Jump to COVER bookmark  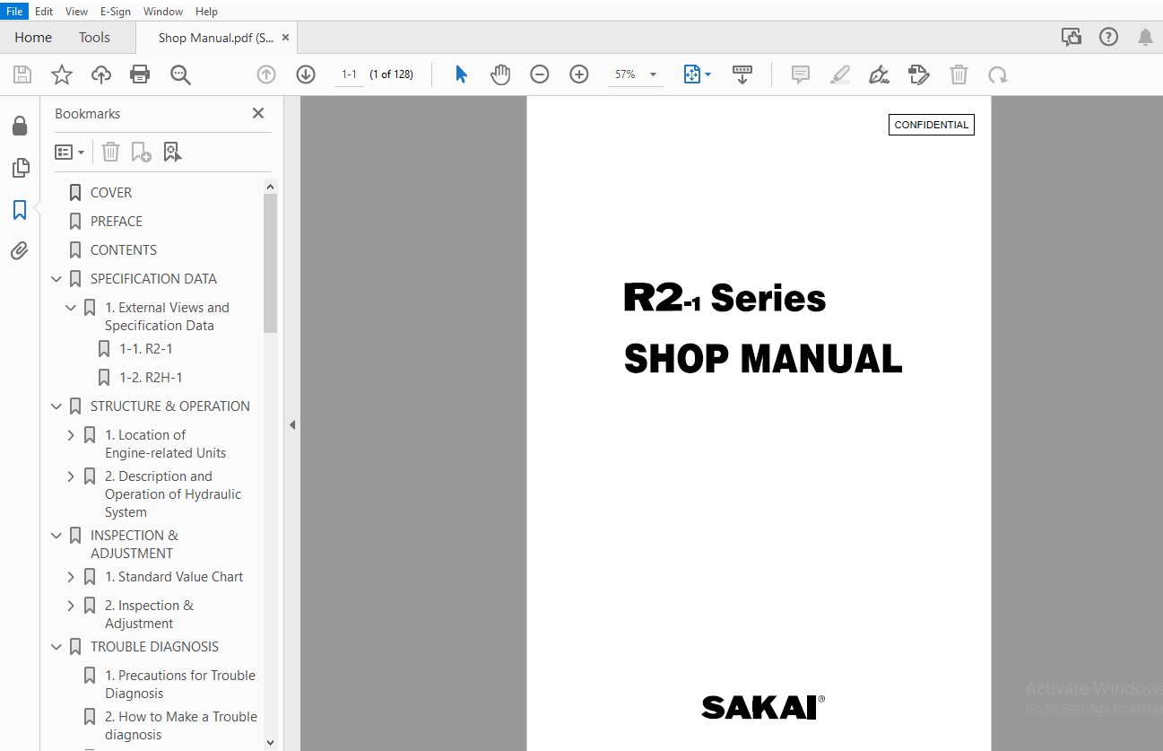pyautogui.click(x=111, y=193)
